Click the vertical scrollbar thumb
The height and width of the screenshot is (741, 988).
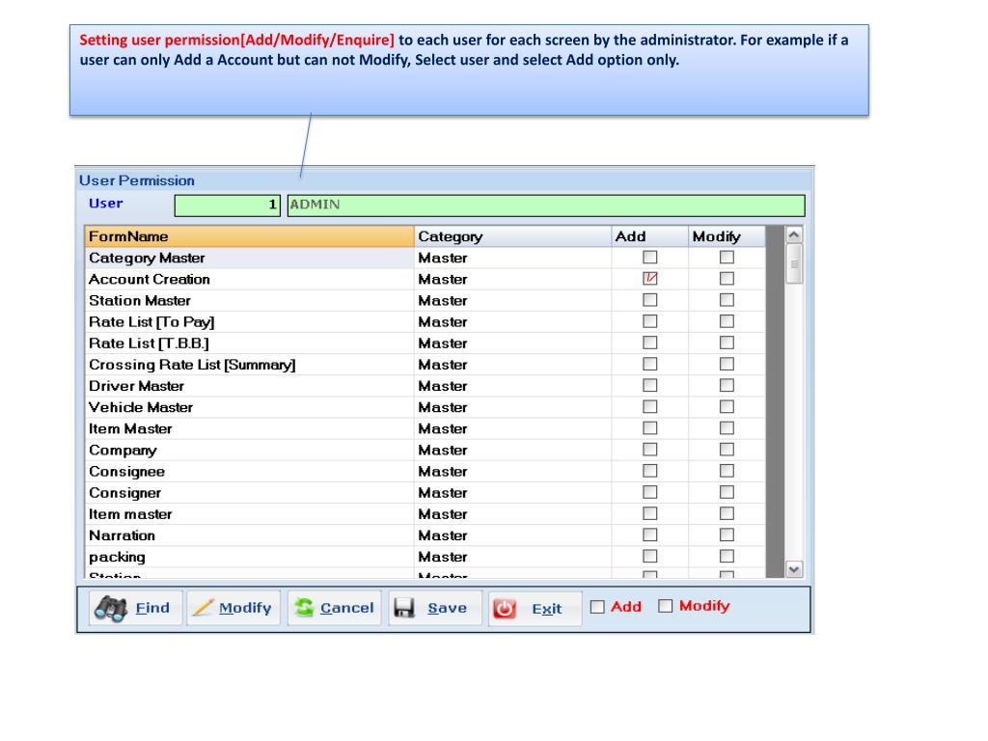click(794, 264)
